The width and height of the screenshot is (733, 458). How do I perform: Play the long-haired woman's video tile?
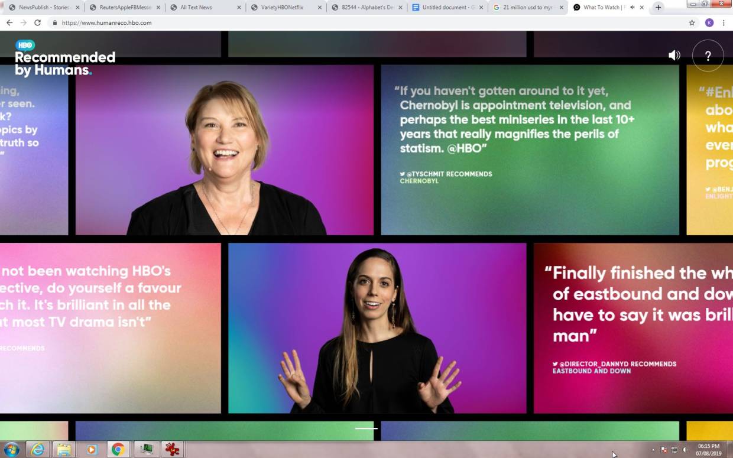[x=377, y=328]
